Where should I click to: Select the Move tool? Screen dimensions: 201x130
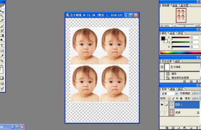pos(2,11)
